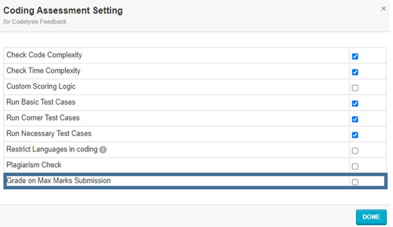Select the Restrict Languages in coding text
Screen dimensions: 393x227
click(x=52, y=149)
